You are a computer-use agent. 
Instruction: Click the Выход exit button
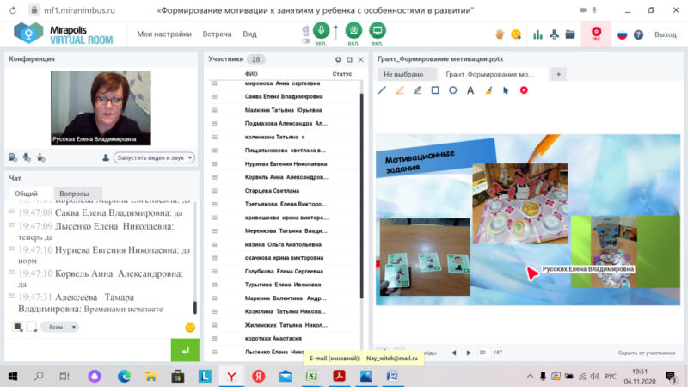point(665,34)
